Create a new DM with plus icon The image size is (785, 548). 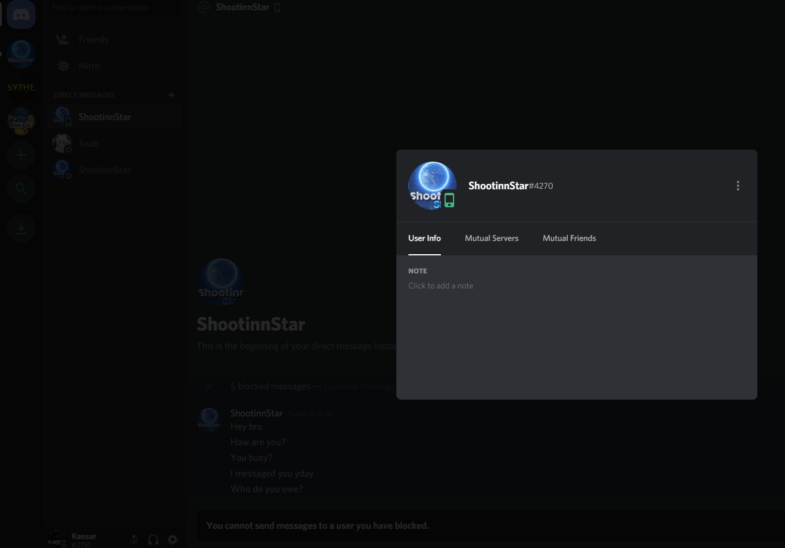pos(171,95)
